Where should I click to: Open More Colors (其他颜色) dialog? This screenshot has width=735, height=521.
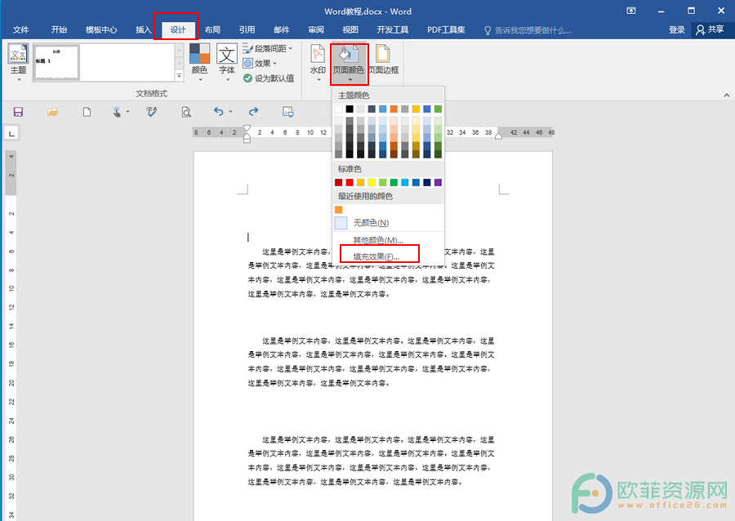tap(388, 240)
